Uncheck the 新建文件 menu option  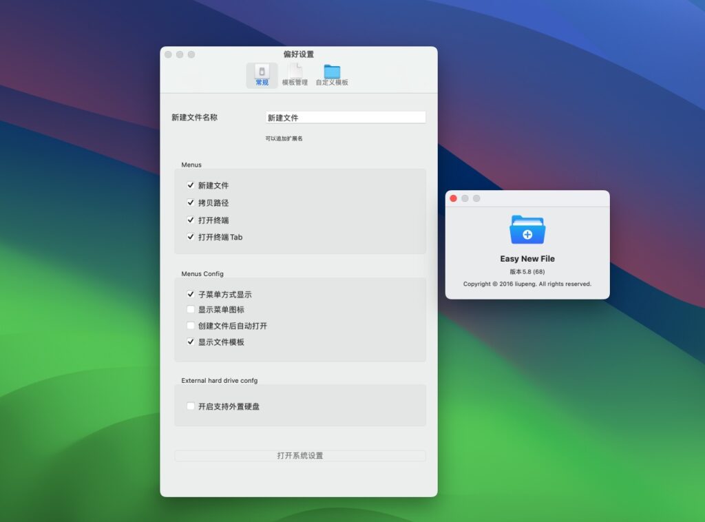[191, 185]
